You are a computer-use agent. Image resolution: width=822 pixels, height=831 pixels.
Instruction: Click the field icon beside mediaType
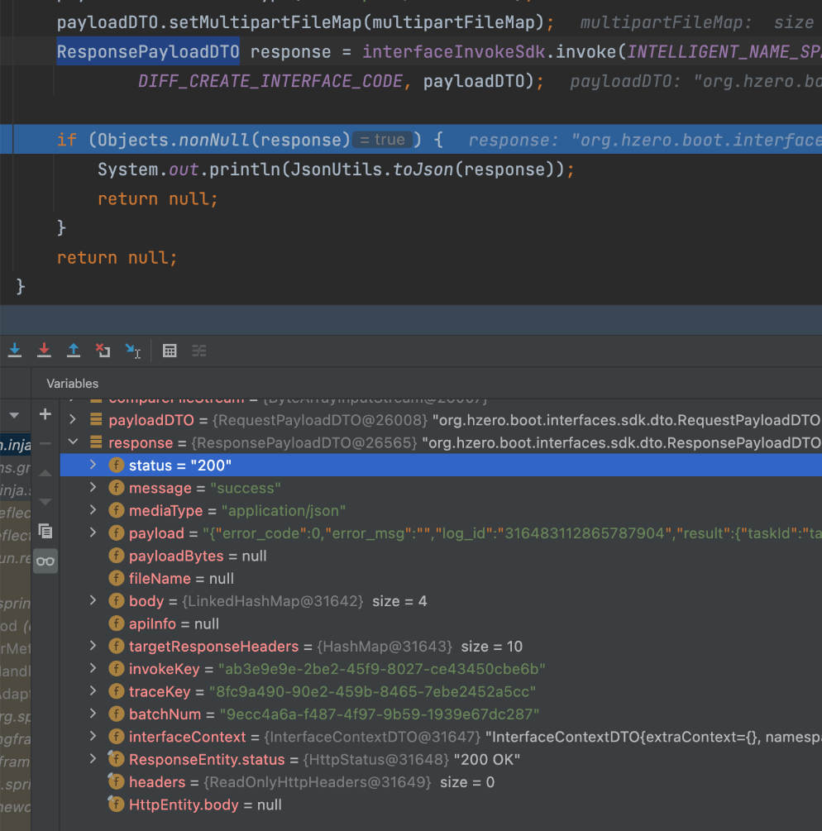[x=116, y=511]
